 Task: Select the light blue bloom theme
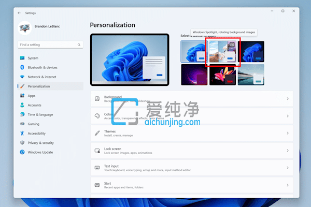pyautogui.click(x=194, y=52)
